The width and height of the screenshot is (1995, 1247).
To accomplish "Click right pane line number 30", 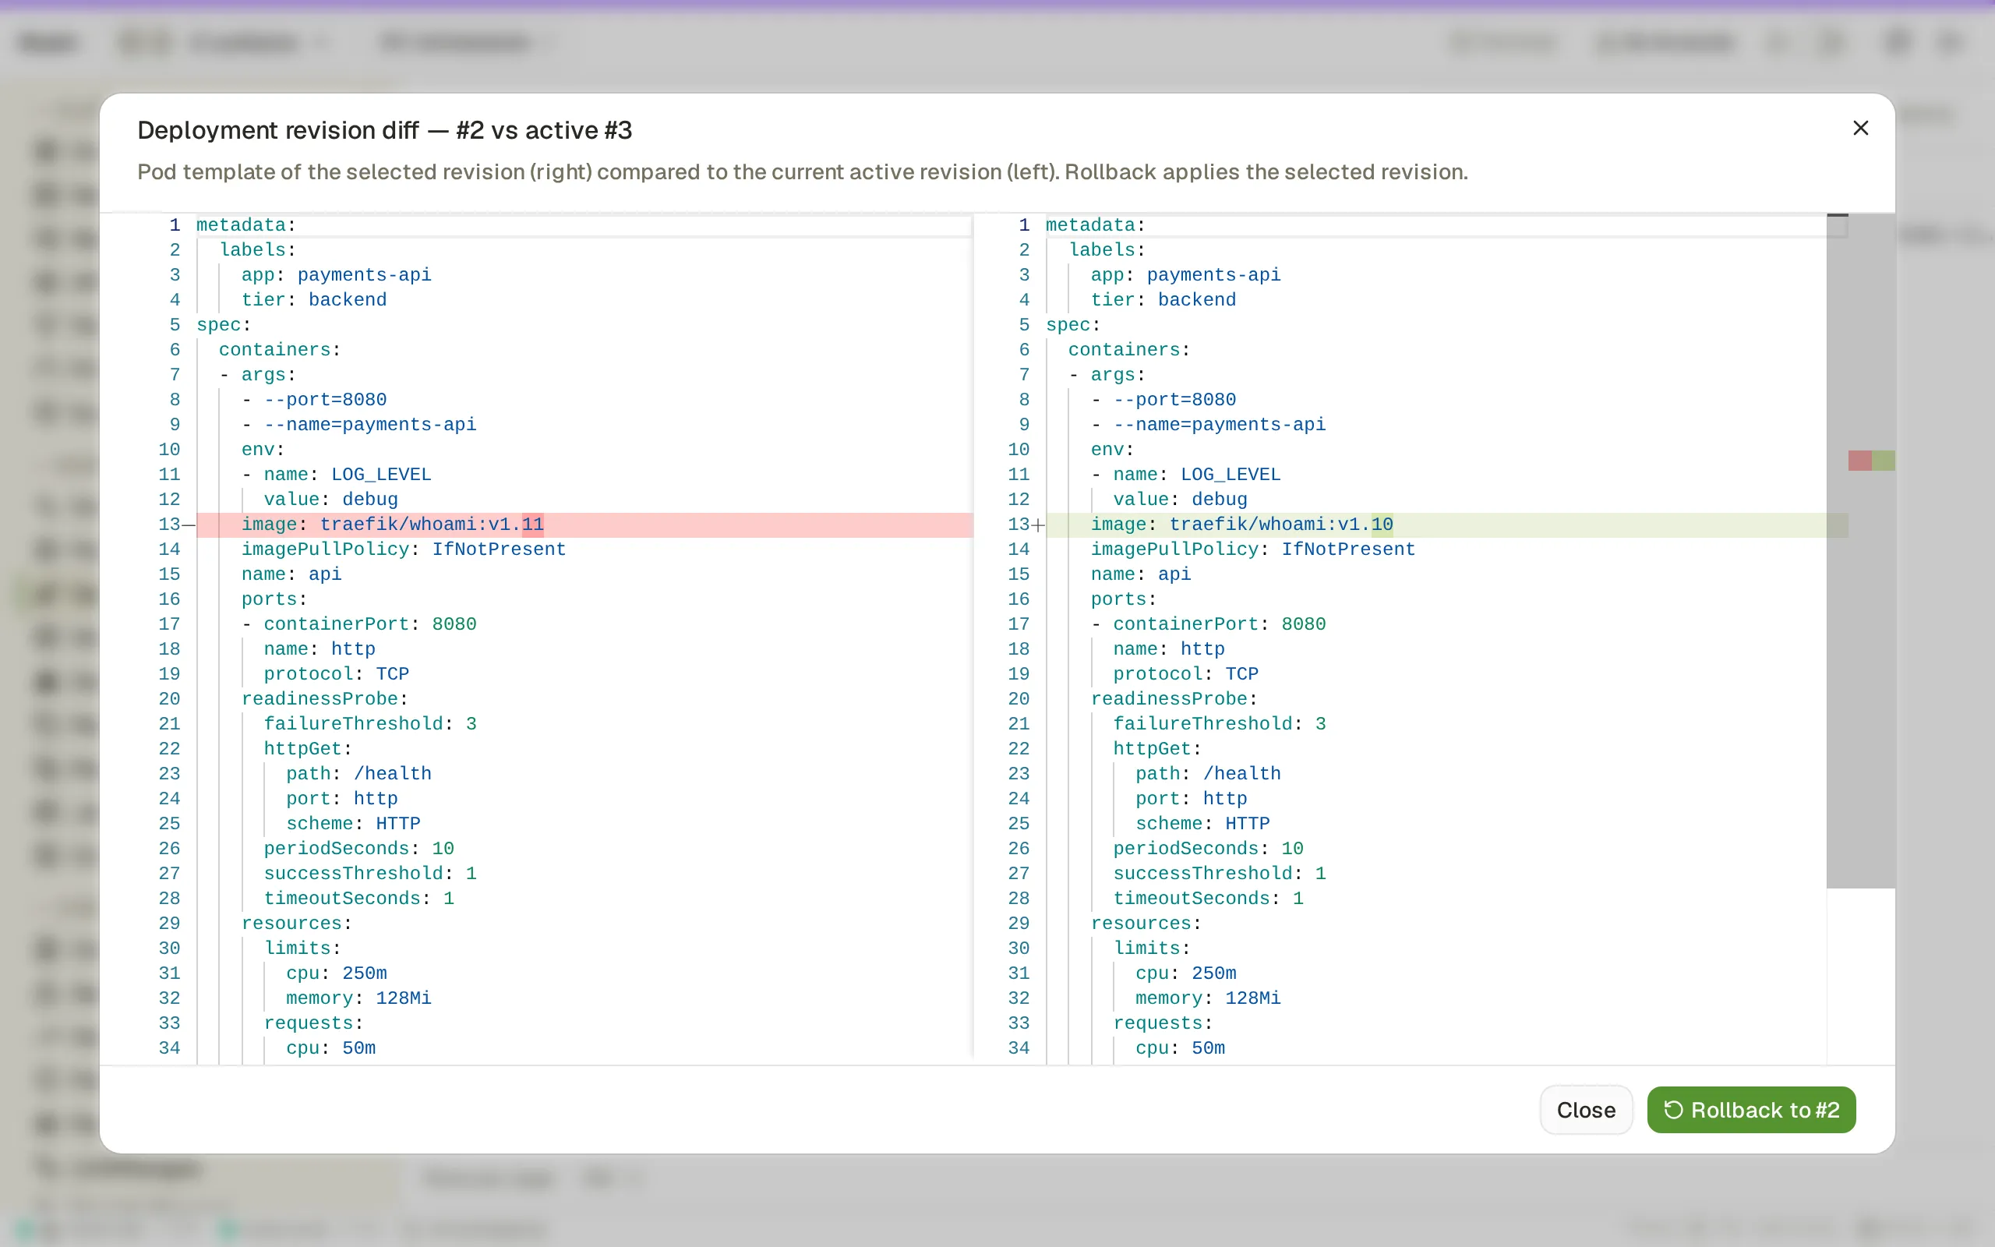I will click(1018, 948).
